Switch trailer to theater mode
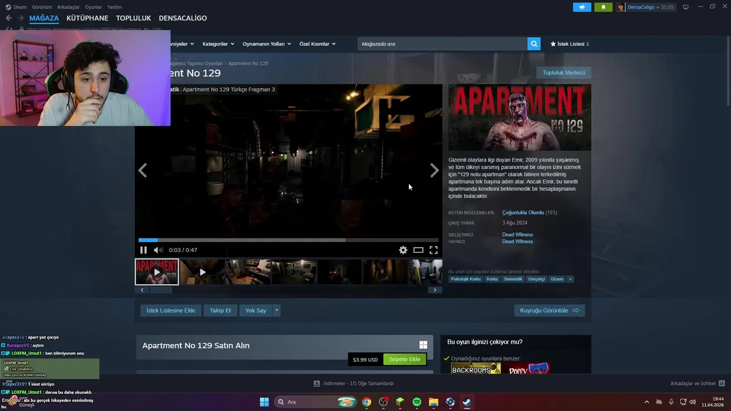The height and width of the screenshot is (411, 731). (x=419, y=250)
